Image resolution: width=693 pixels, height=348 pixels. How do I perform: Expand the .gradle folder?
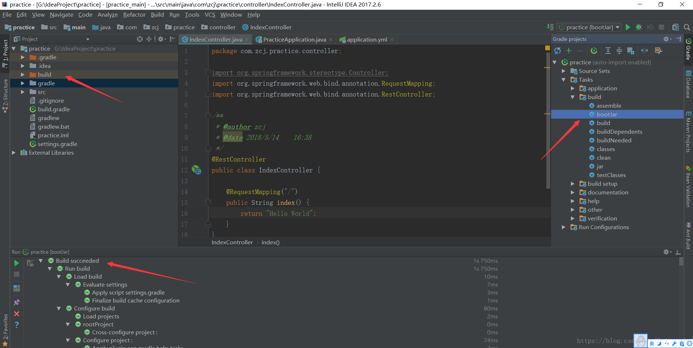click(x=22, y=57)
